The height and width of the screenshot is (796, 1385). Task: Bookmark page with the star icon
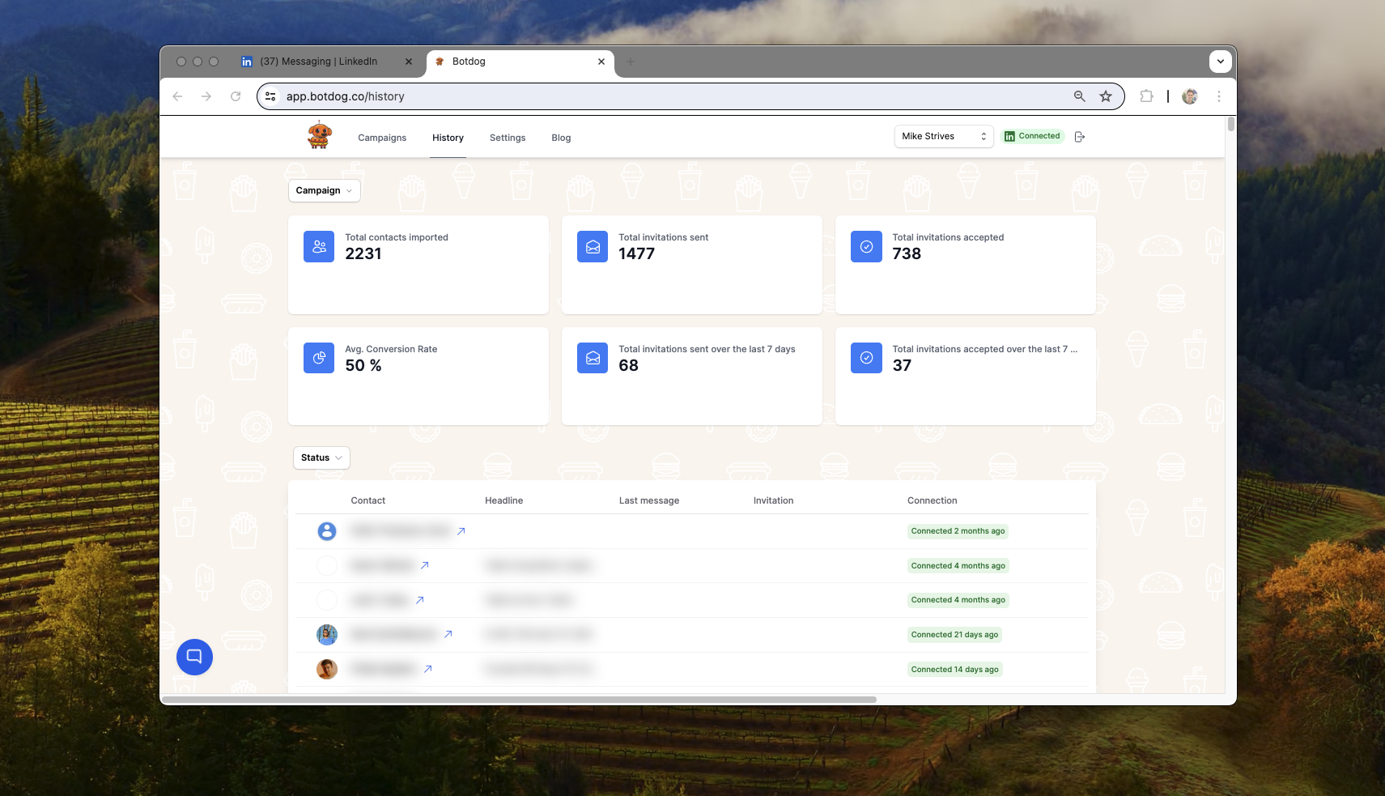[1106, 96]
